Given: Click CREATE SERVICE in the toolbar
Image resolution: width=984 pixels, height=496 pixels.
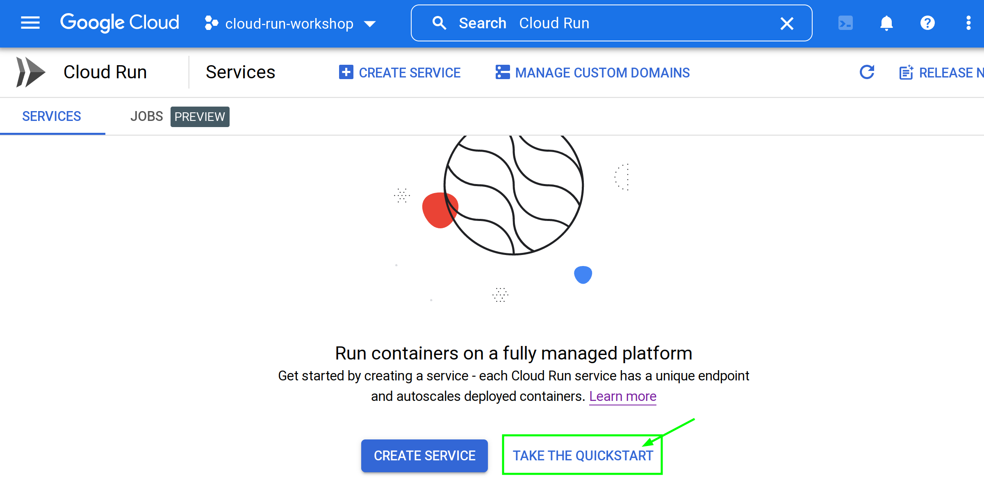Looking at the screenshot, I should (400, 73).
